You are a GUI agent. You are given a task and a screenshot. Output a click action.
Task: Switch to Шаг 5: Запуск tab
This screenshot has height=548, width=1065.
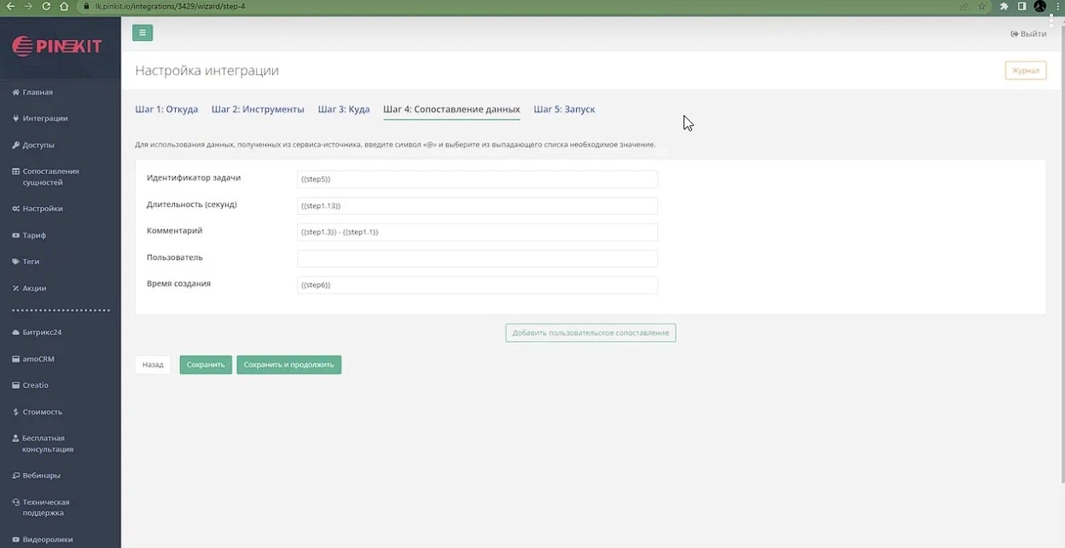point(564,109)
